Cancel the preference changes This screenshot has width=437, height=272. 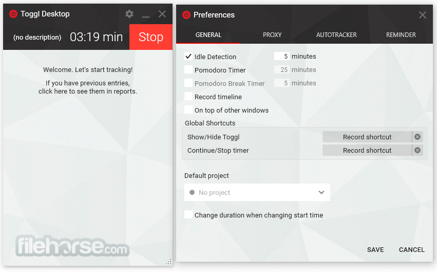click(412, 250)
